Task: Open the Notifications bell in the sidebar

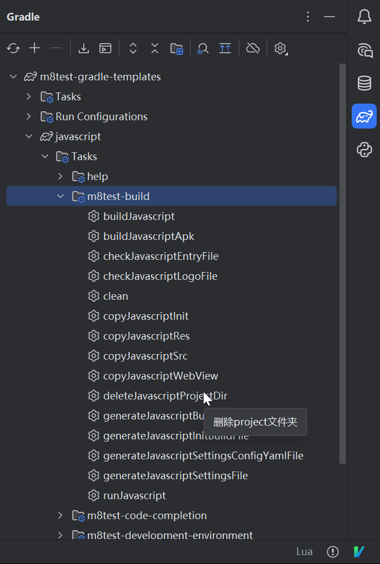Action: point(364,17)
